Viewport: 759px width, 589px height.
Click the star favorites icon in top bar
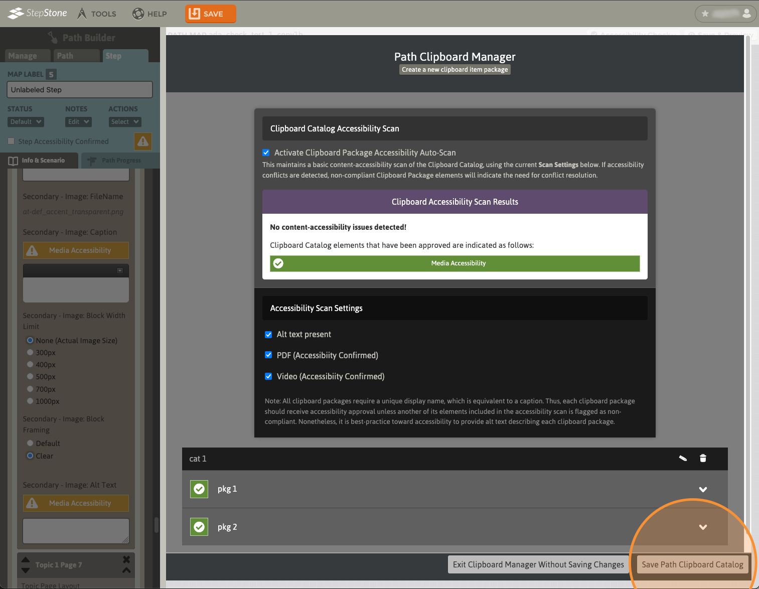[x=705, y=14]
